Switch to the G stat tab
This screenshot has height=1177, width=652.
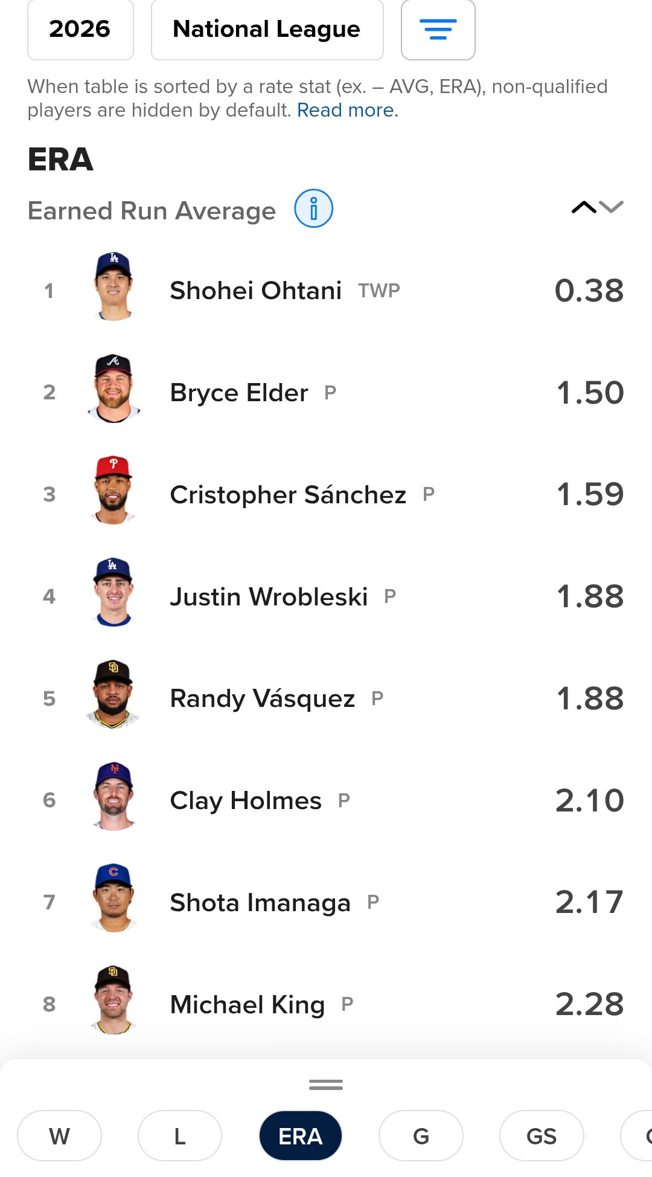click(421, 1136)
